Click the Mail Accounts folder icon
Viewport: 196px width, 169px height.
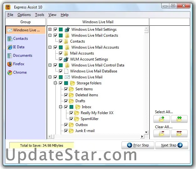point(66,53)
